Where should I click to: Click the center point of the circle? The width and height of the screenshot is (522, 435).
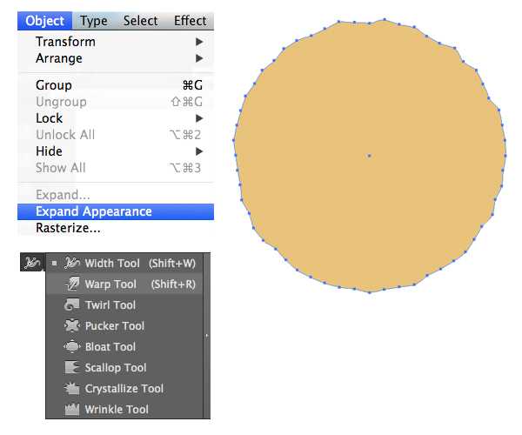[x=369, y=156]
